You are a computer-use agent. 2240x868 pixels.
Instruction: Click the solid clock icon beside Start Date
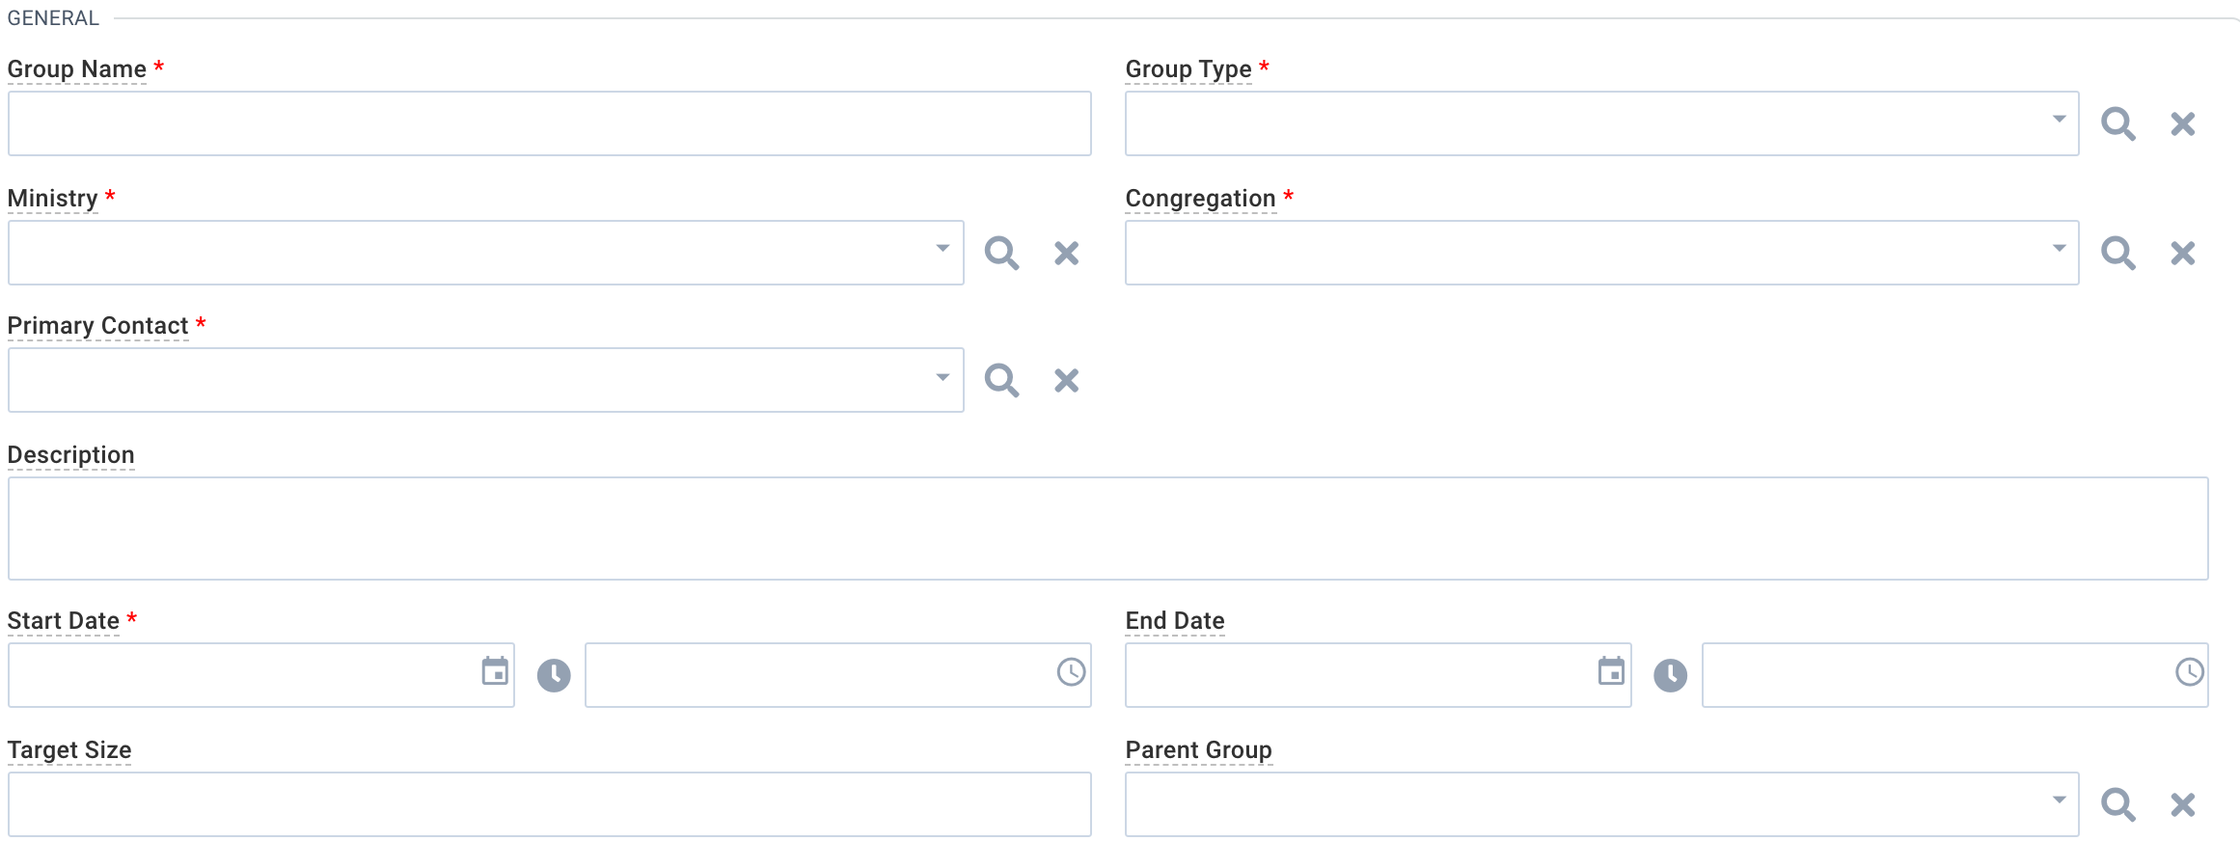coord(554,675)
